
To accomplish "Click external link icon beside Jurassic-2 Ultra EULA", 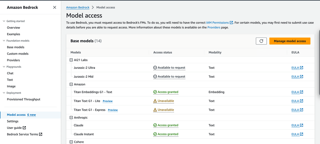I will 302,68.
